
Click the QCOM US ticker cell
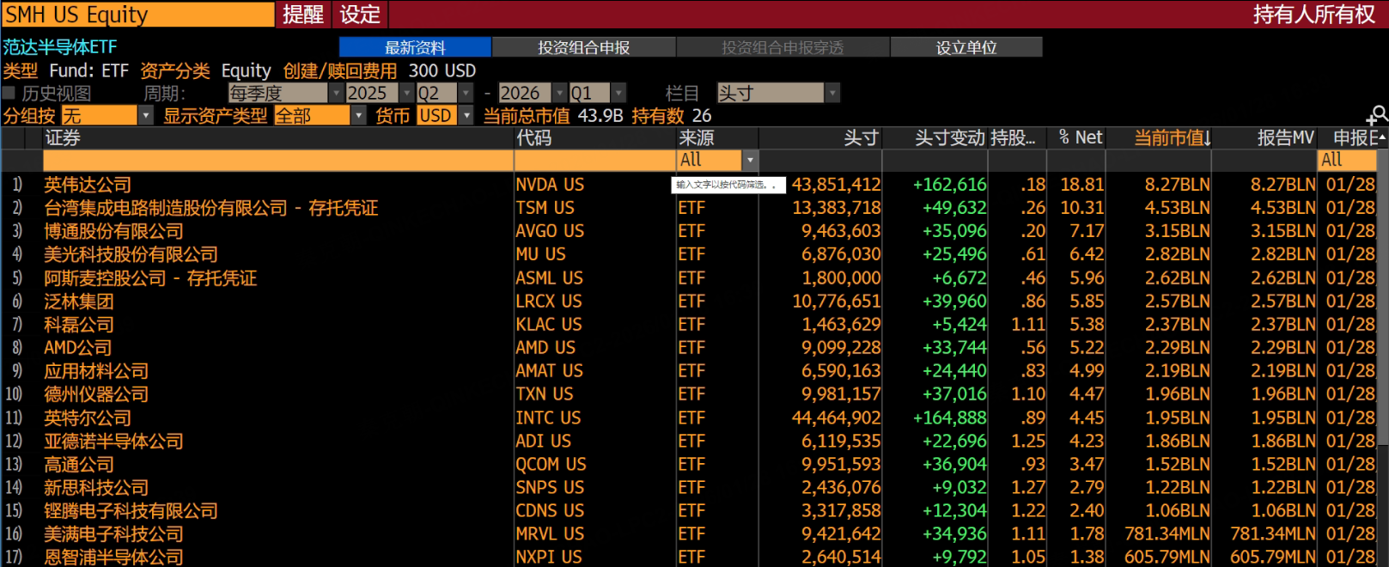coord(551,464)
